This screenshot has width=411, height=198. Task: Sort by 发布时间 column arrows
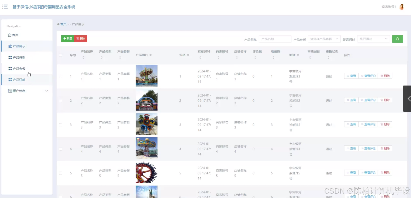click(x=200, y=58)
